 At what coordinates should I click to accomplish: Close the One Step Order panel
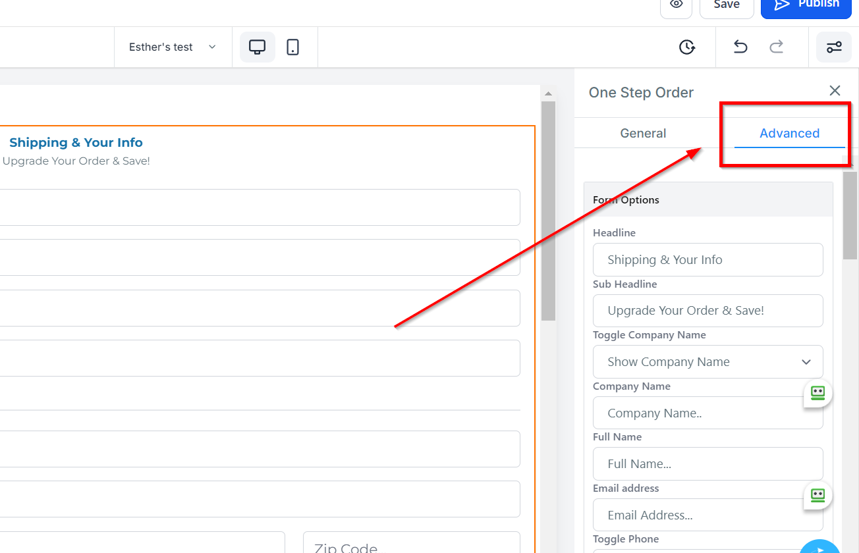point(835,91)
